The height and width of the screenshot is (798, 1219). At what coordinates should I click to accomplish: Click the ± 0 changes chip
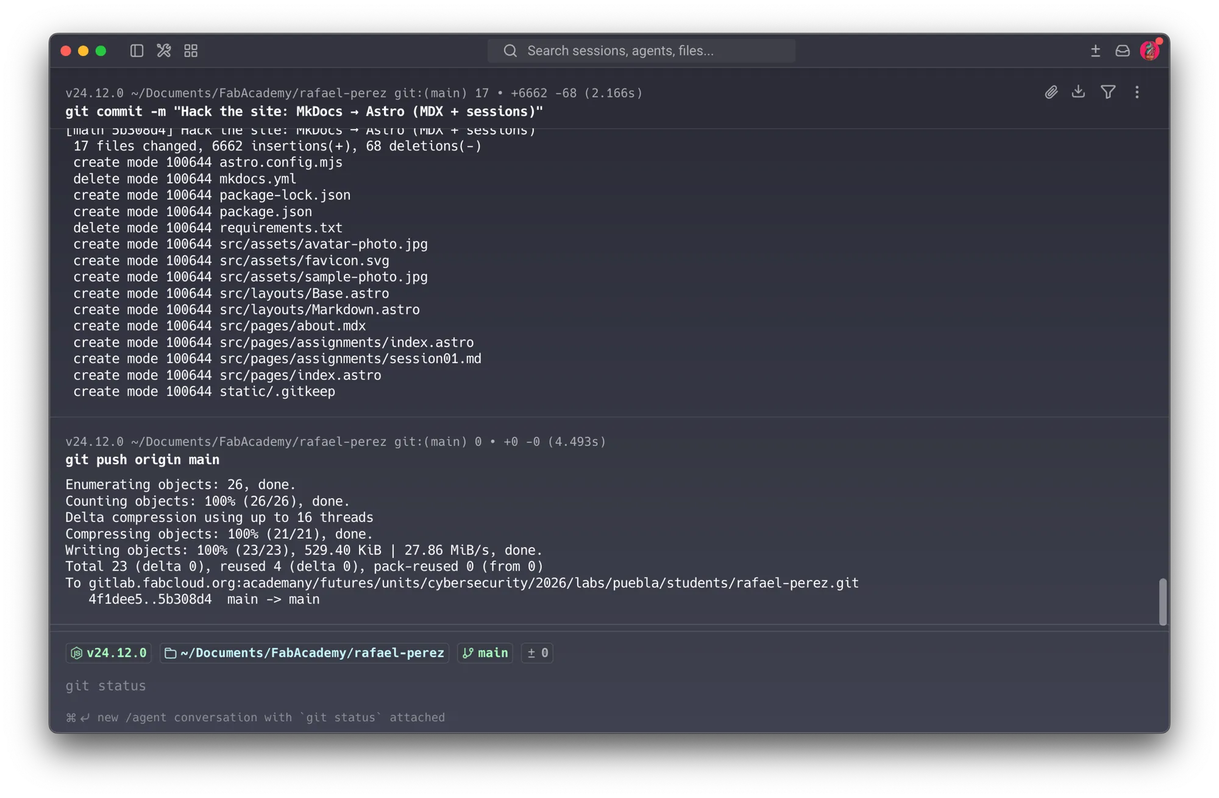(x=537, y=653)
